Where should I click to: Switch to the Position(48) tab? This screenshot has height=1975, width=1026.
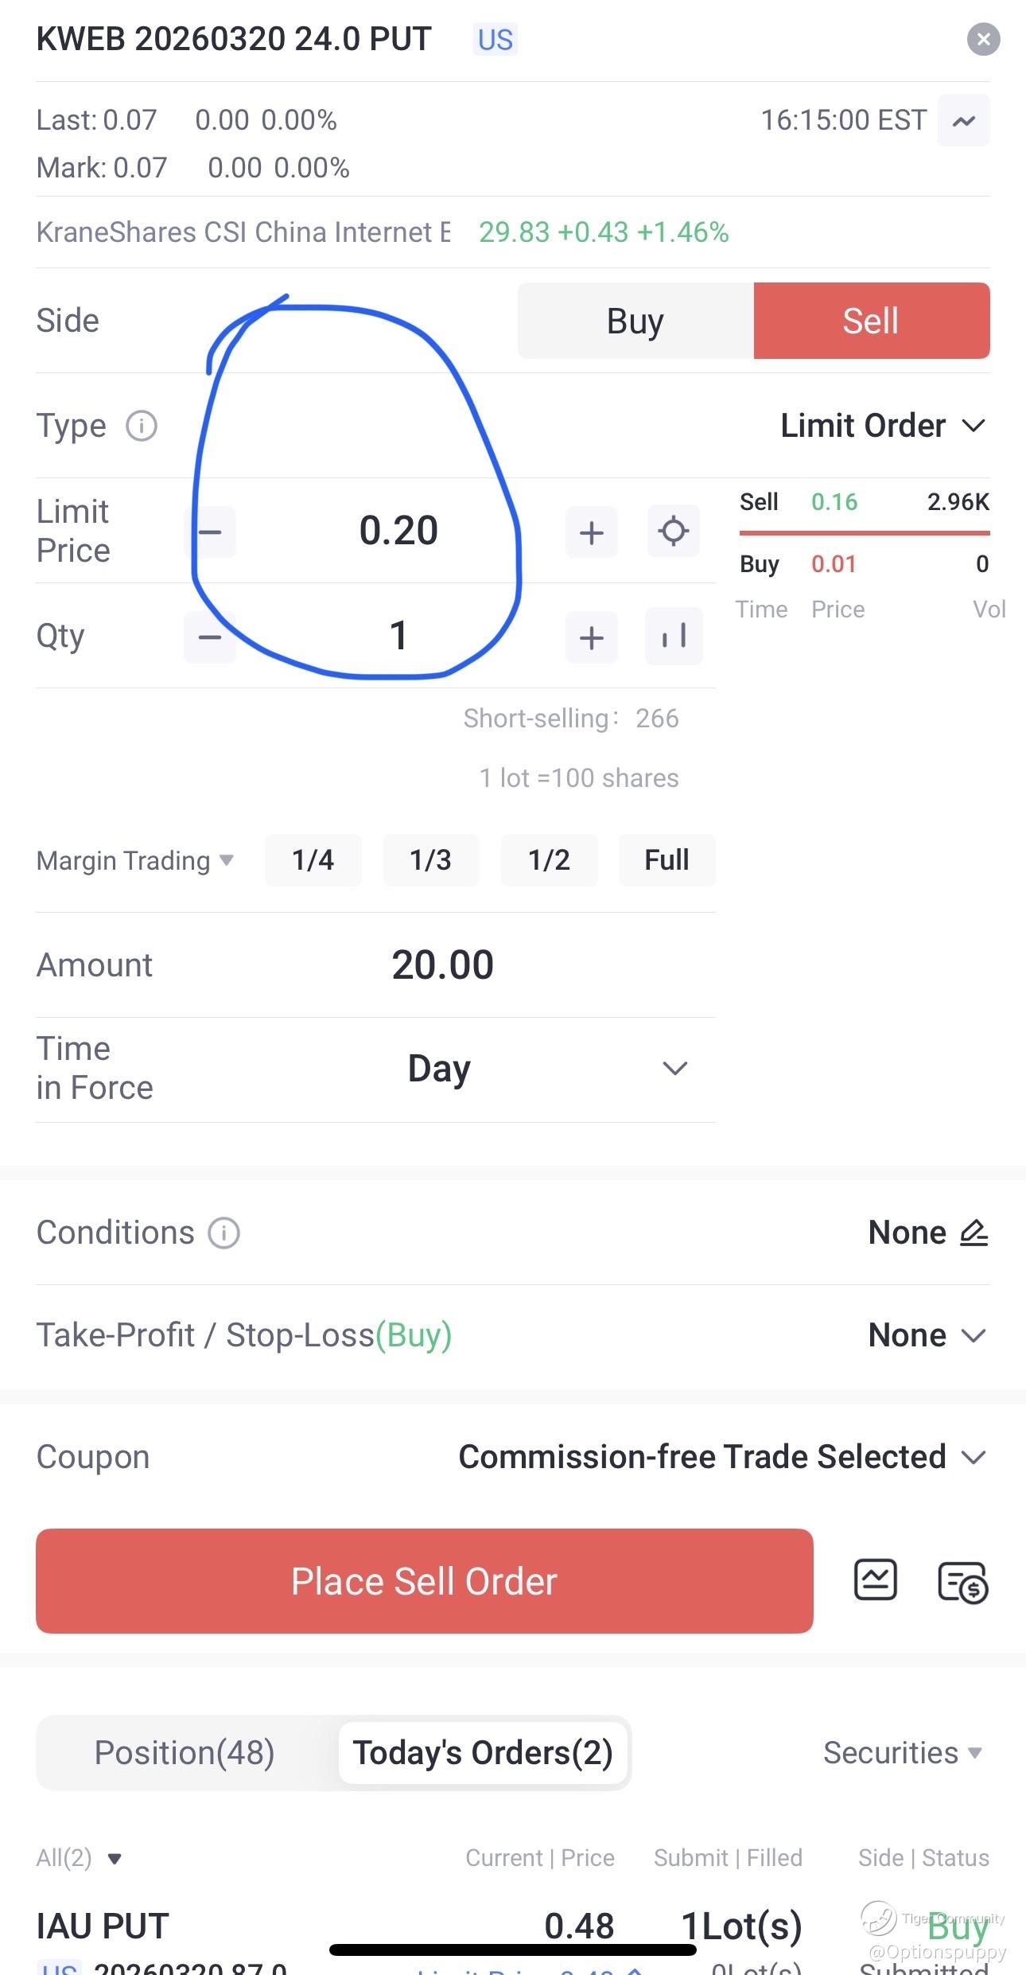click(185, 1752)
